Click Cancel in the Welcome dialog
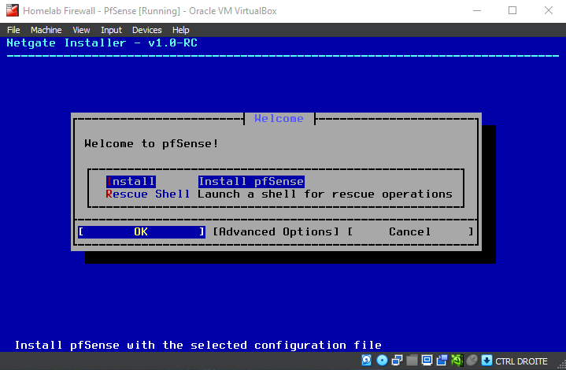566x370 pixels. click(x=410, y=231)
